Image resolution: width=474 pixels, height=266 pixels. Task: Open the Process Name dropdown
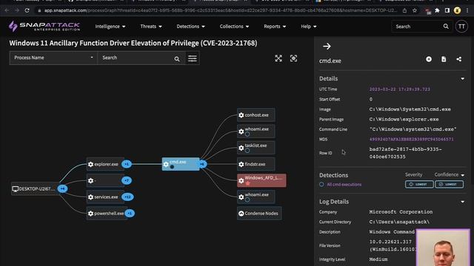(x=53, y=58)
